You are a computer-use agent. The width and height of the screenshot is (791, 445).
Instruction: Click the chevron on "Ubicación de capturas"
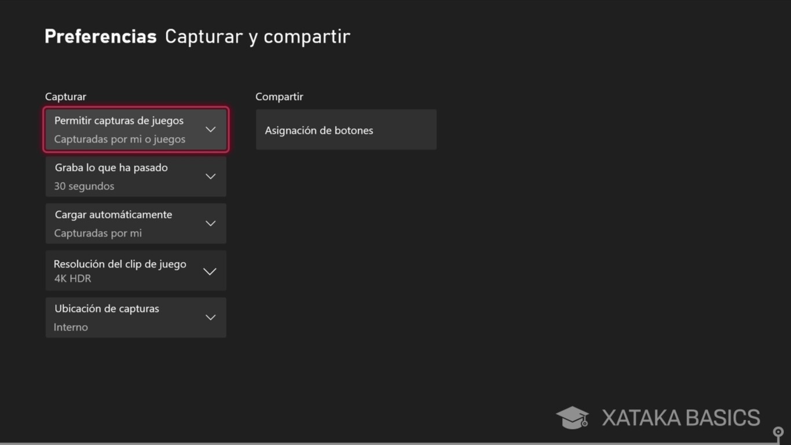[210, 317]
